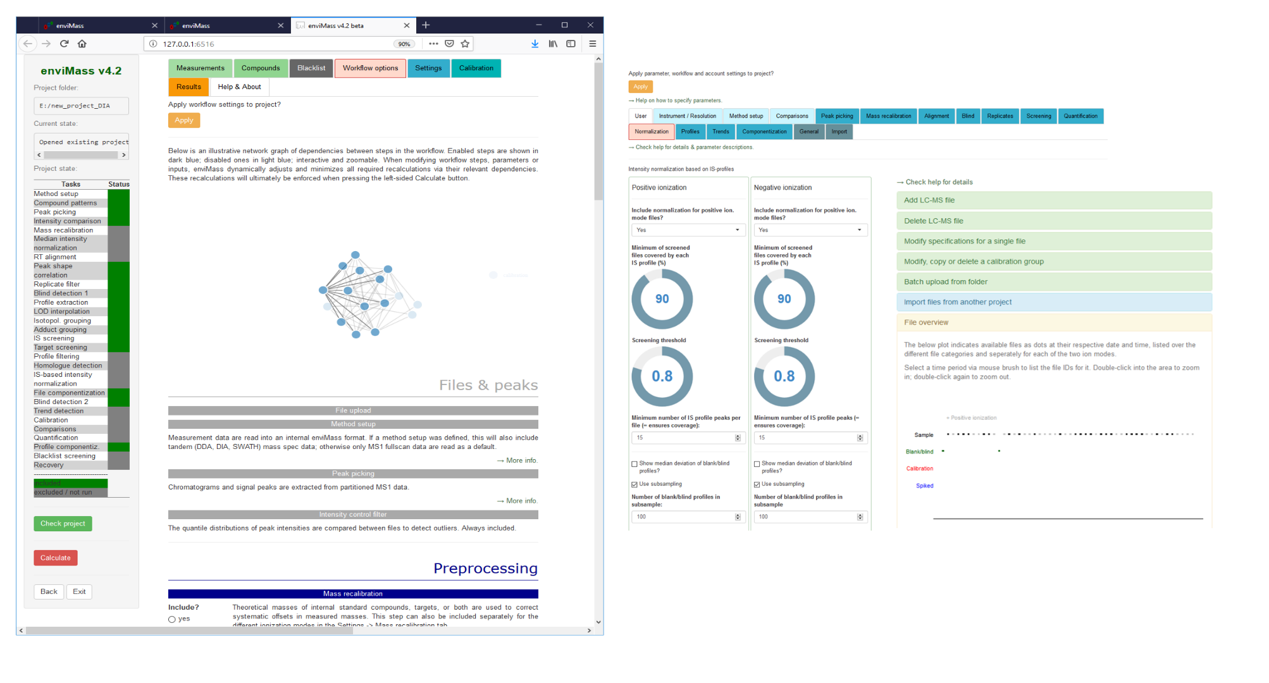Viewport: 1269px width, 683px height.
Task: Select 'yes' radio for Mass recalibration include
Action: [x=172, y=619]
